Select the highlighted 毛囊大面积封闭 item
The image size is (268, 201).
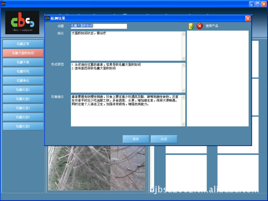[23, 53]
